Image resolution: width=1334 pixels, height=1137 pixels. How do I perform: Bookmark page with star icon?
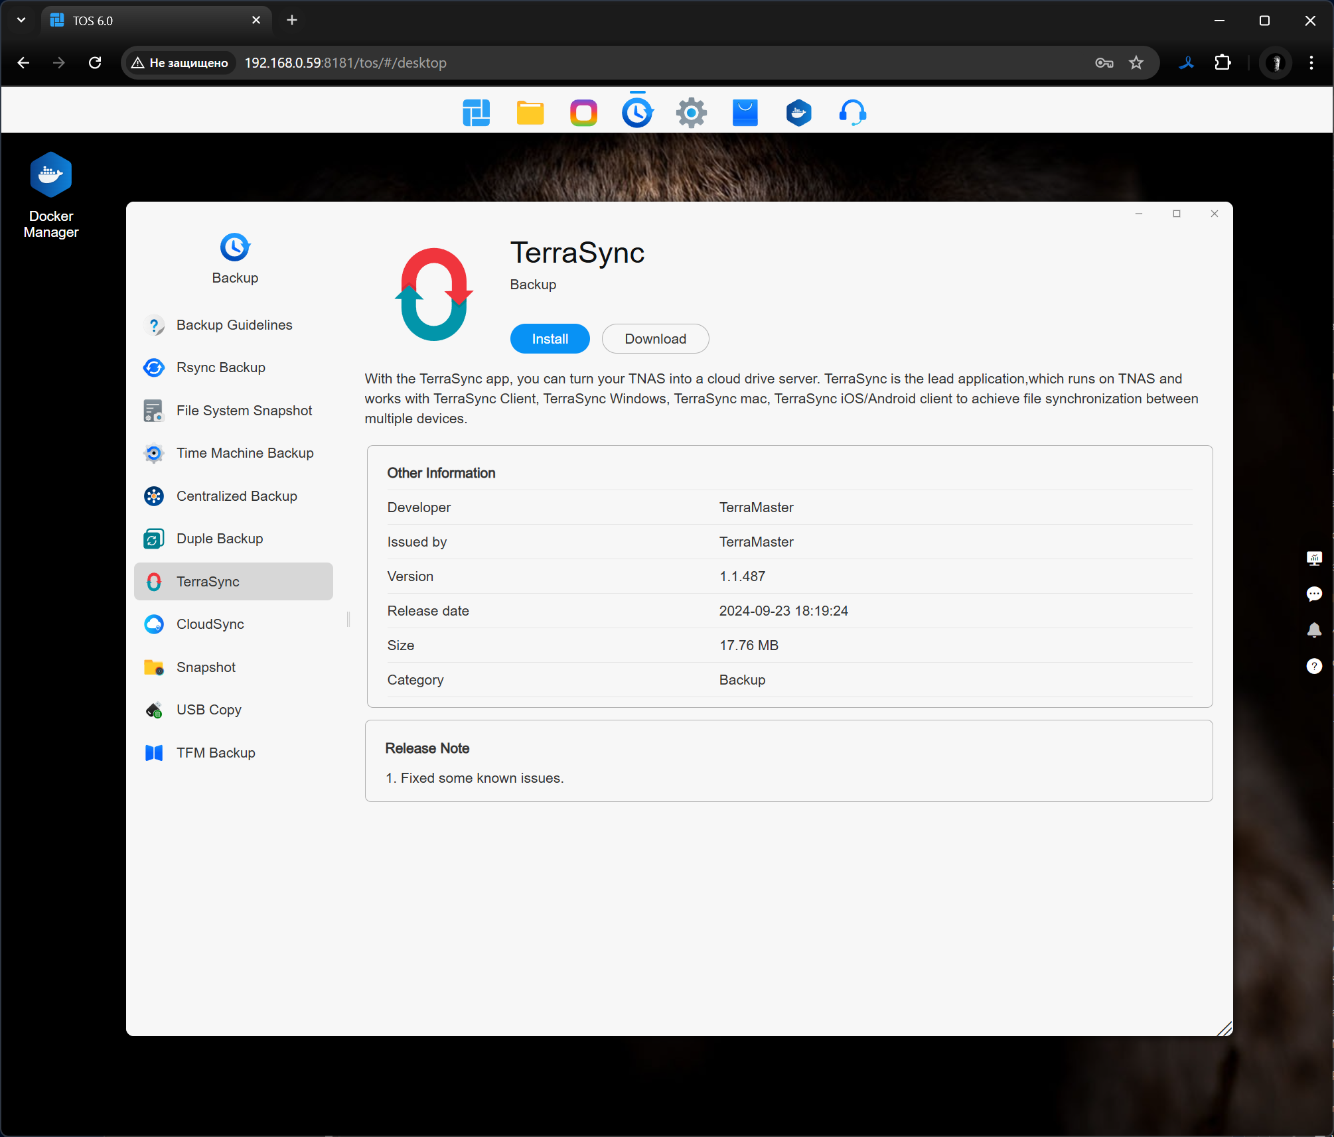point(1136,63)
